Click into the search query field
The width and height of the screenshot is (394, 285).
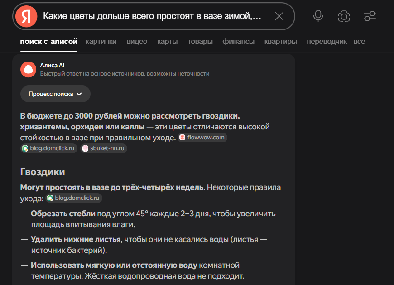coord(152,16)
